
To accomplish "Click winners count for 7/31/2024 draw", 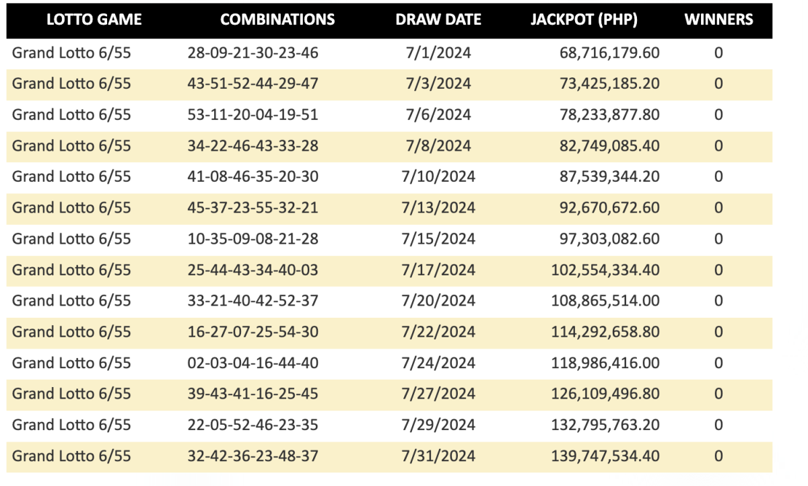I will tap(718, 456).
